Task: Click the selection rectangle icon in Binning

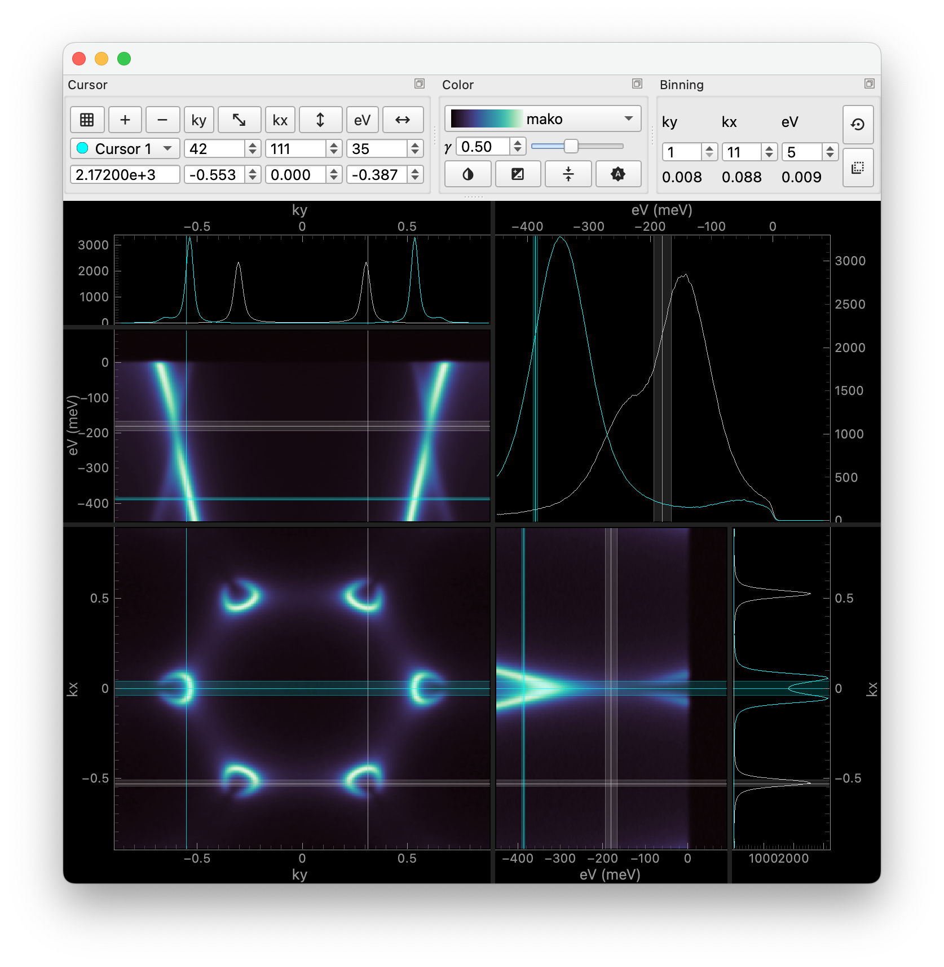Action: point(858,168)
